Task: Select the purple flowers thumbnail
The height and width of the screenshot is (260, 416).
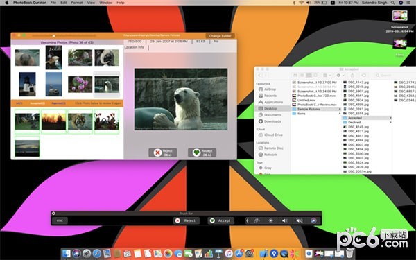Action: tap(80, 85)
